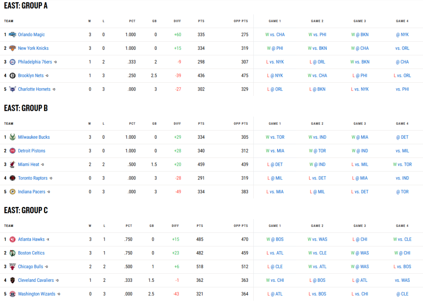The image size is (423, 301).
Task: Click the Detroit Pistons logo
Action: 13,151
